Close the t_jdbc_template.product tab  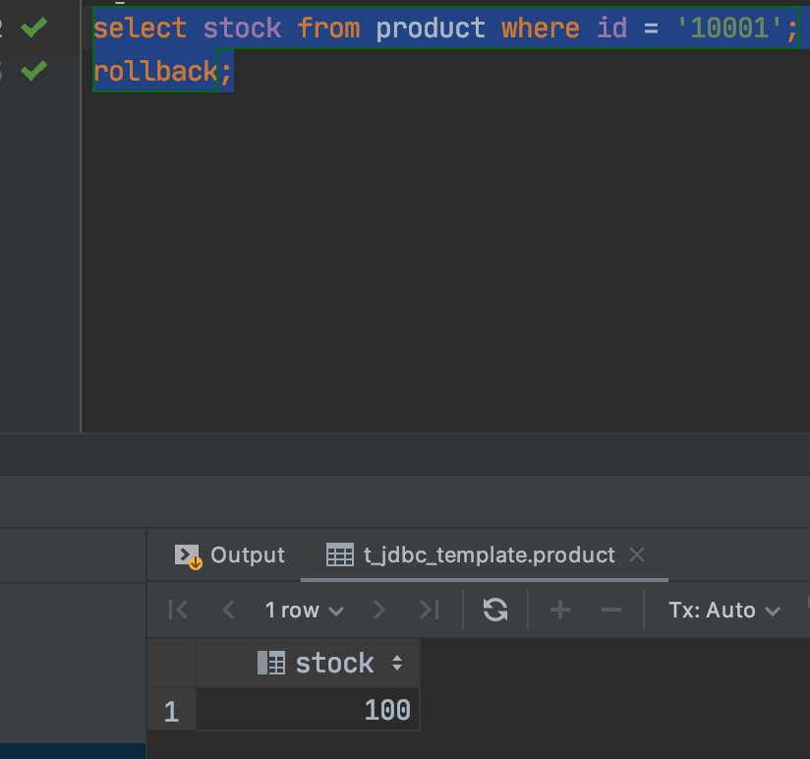(x=637, y=555)
